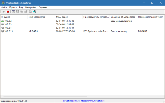Maximize the Wireless Network Watcher window
Screen dimensions: 165x103
click(x=152, y=3)
